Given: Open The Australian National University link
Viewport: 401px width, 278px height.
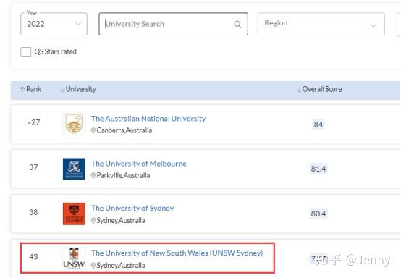Looking at the screenshot, I should click(148, 119).
